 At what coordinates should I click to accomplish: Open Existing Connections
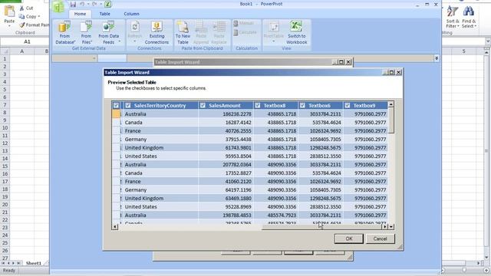(157, 32)
